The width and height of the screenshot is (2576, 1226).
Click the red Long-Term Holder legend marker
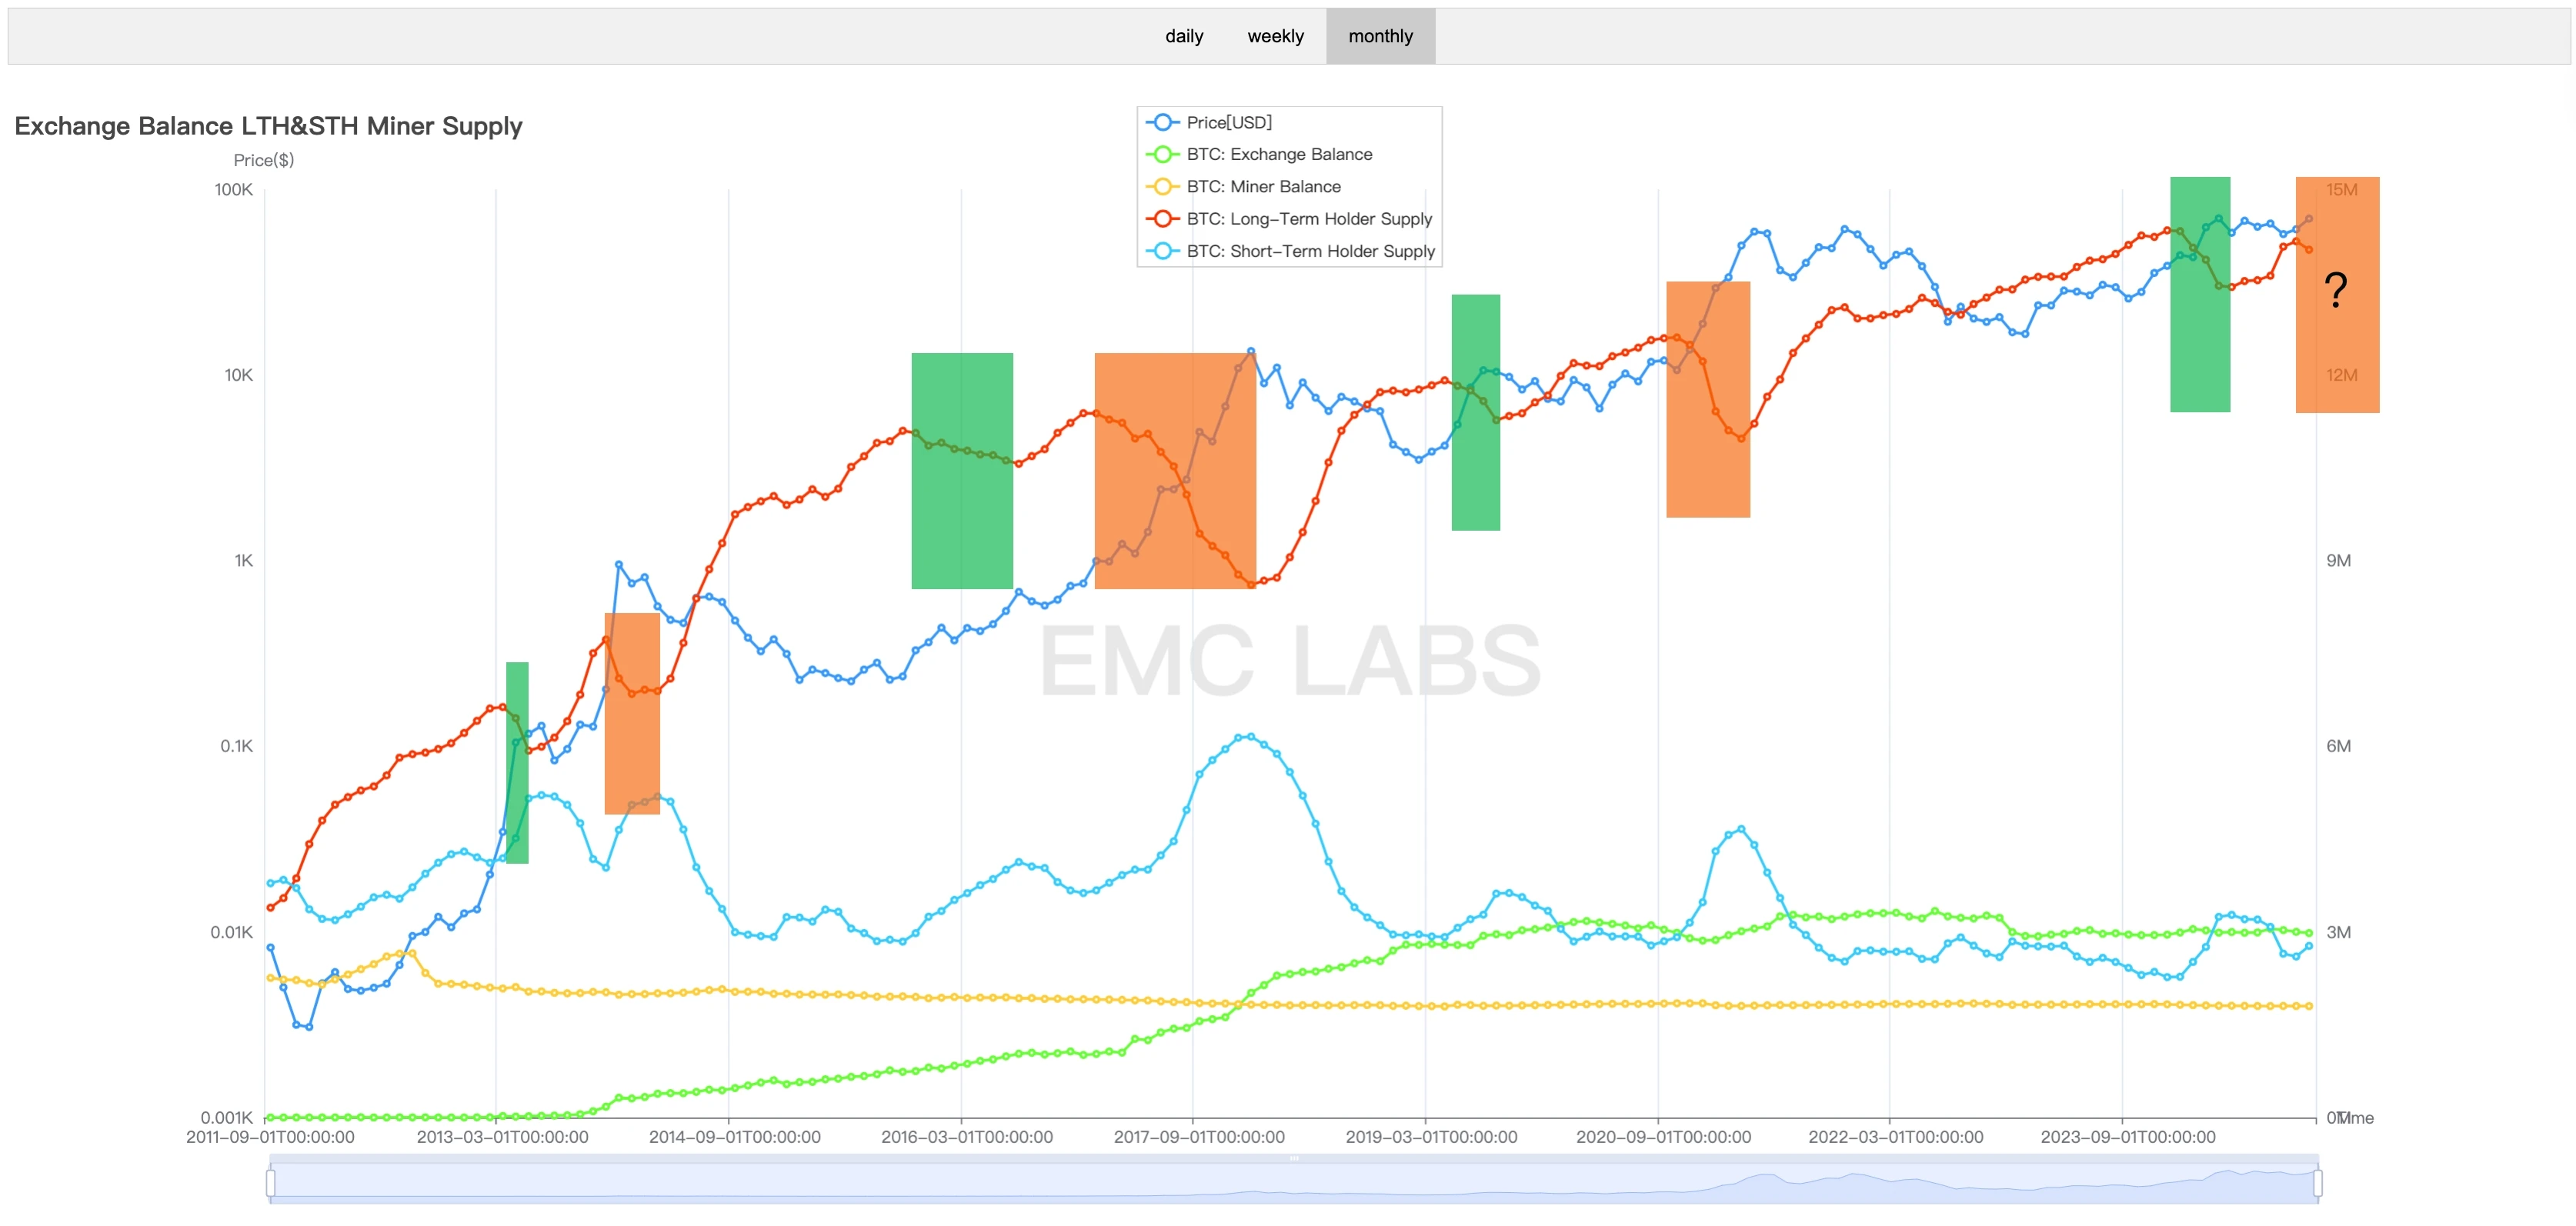coord(1161,218)
